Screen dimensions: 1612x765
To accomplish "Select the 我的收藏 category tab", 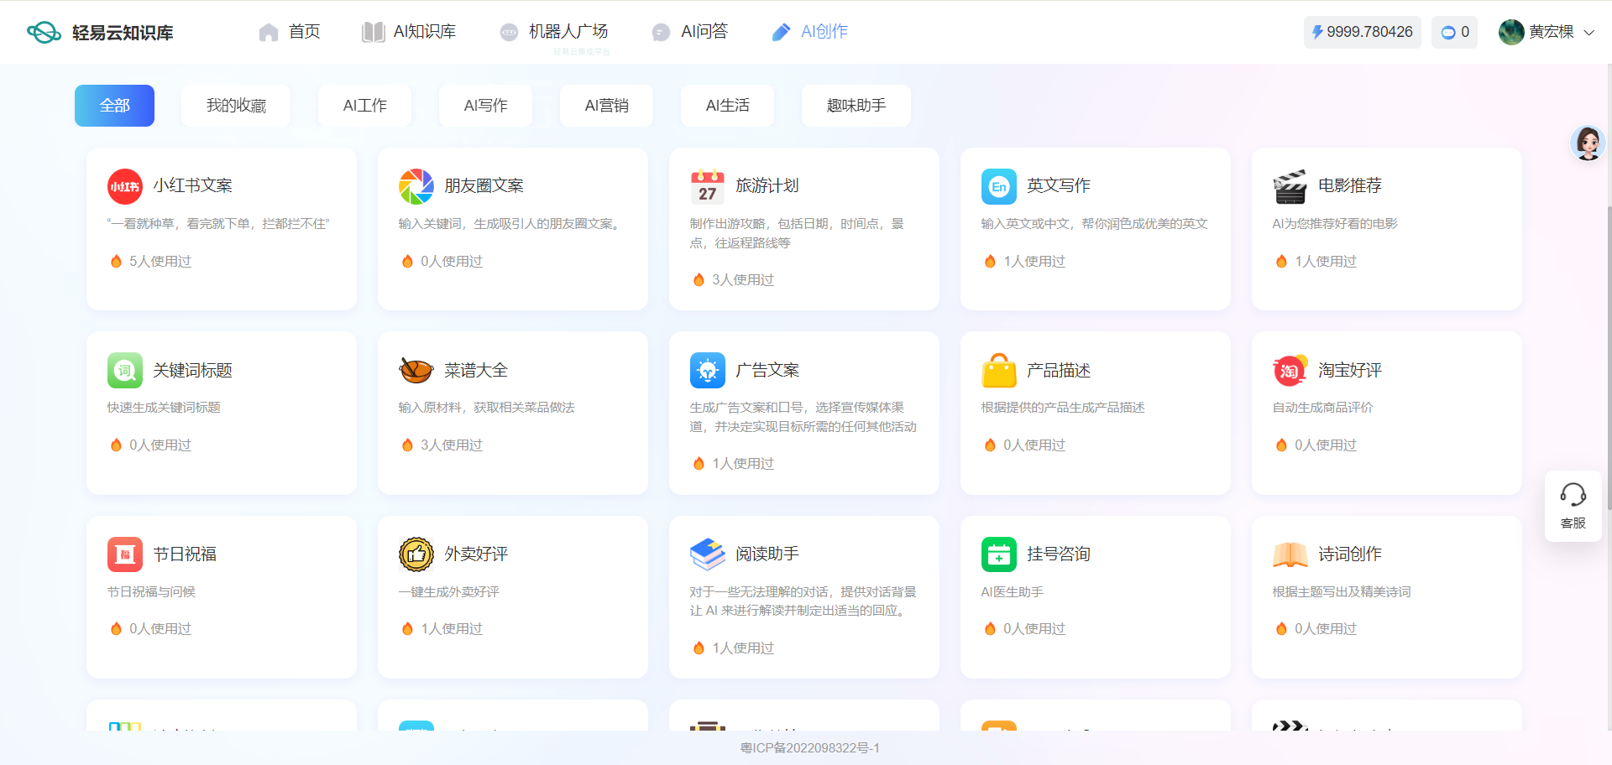I will pyautogui.click(x=236, y=106).
